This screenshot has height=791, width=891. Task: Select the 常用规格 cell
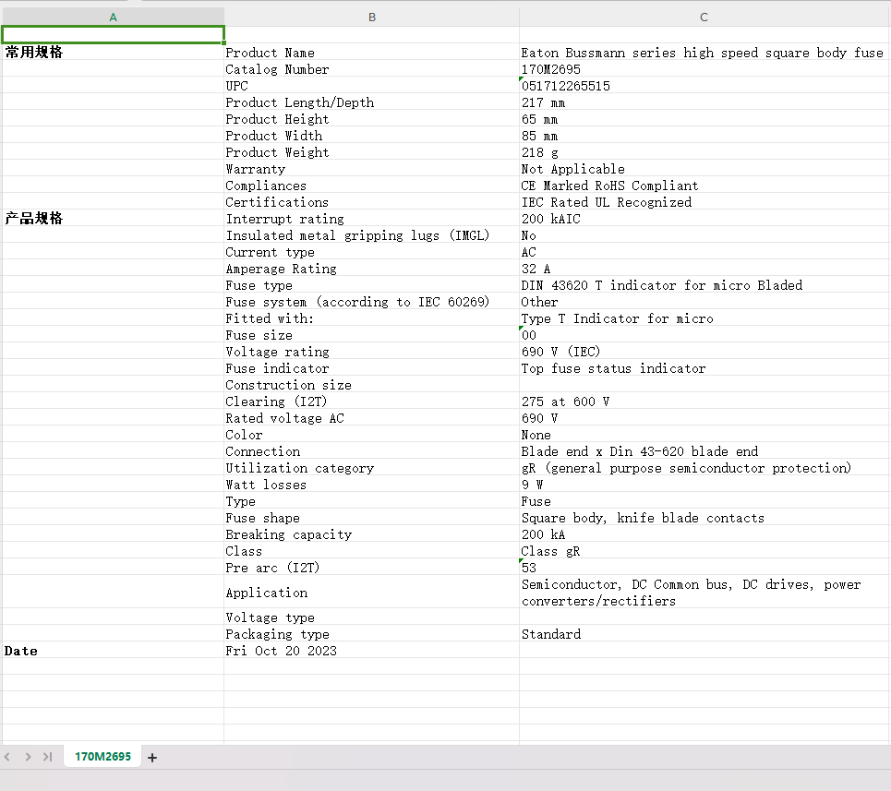[113, 53]
